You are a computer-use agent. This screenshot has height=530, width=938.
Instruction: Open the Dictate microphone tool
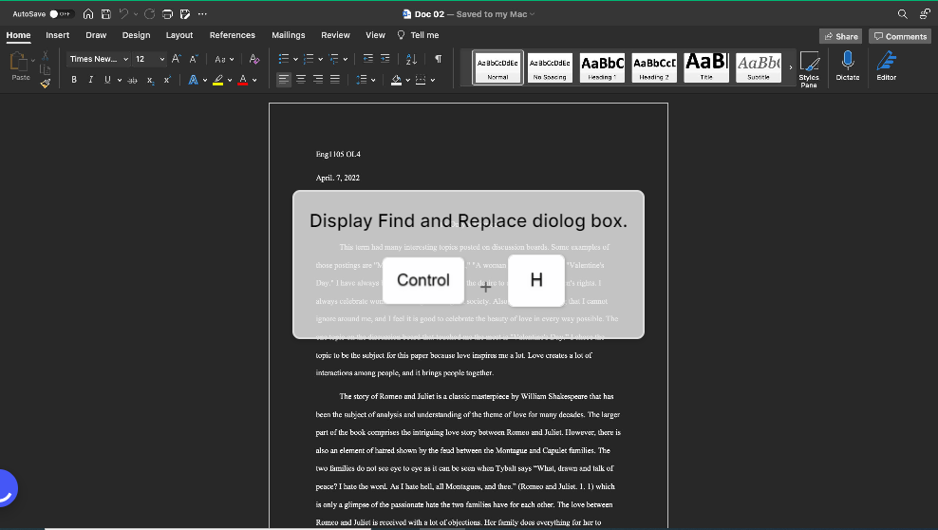(x=847, y=65)
